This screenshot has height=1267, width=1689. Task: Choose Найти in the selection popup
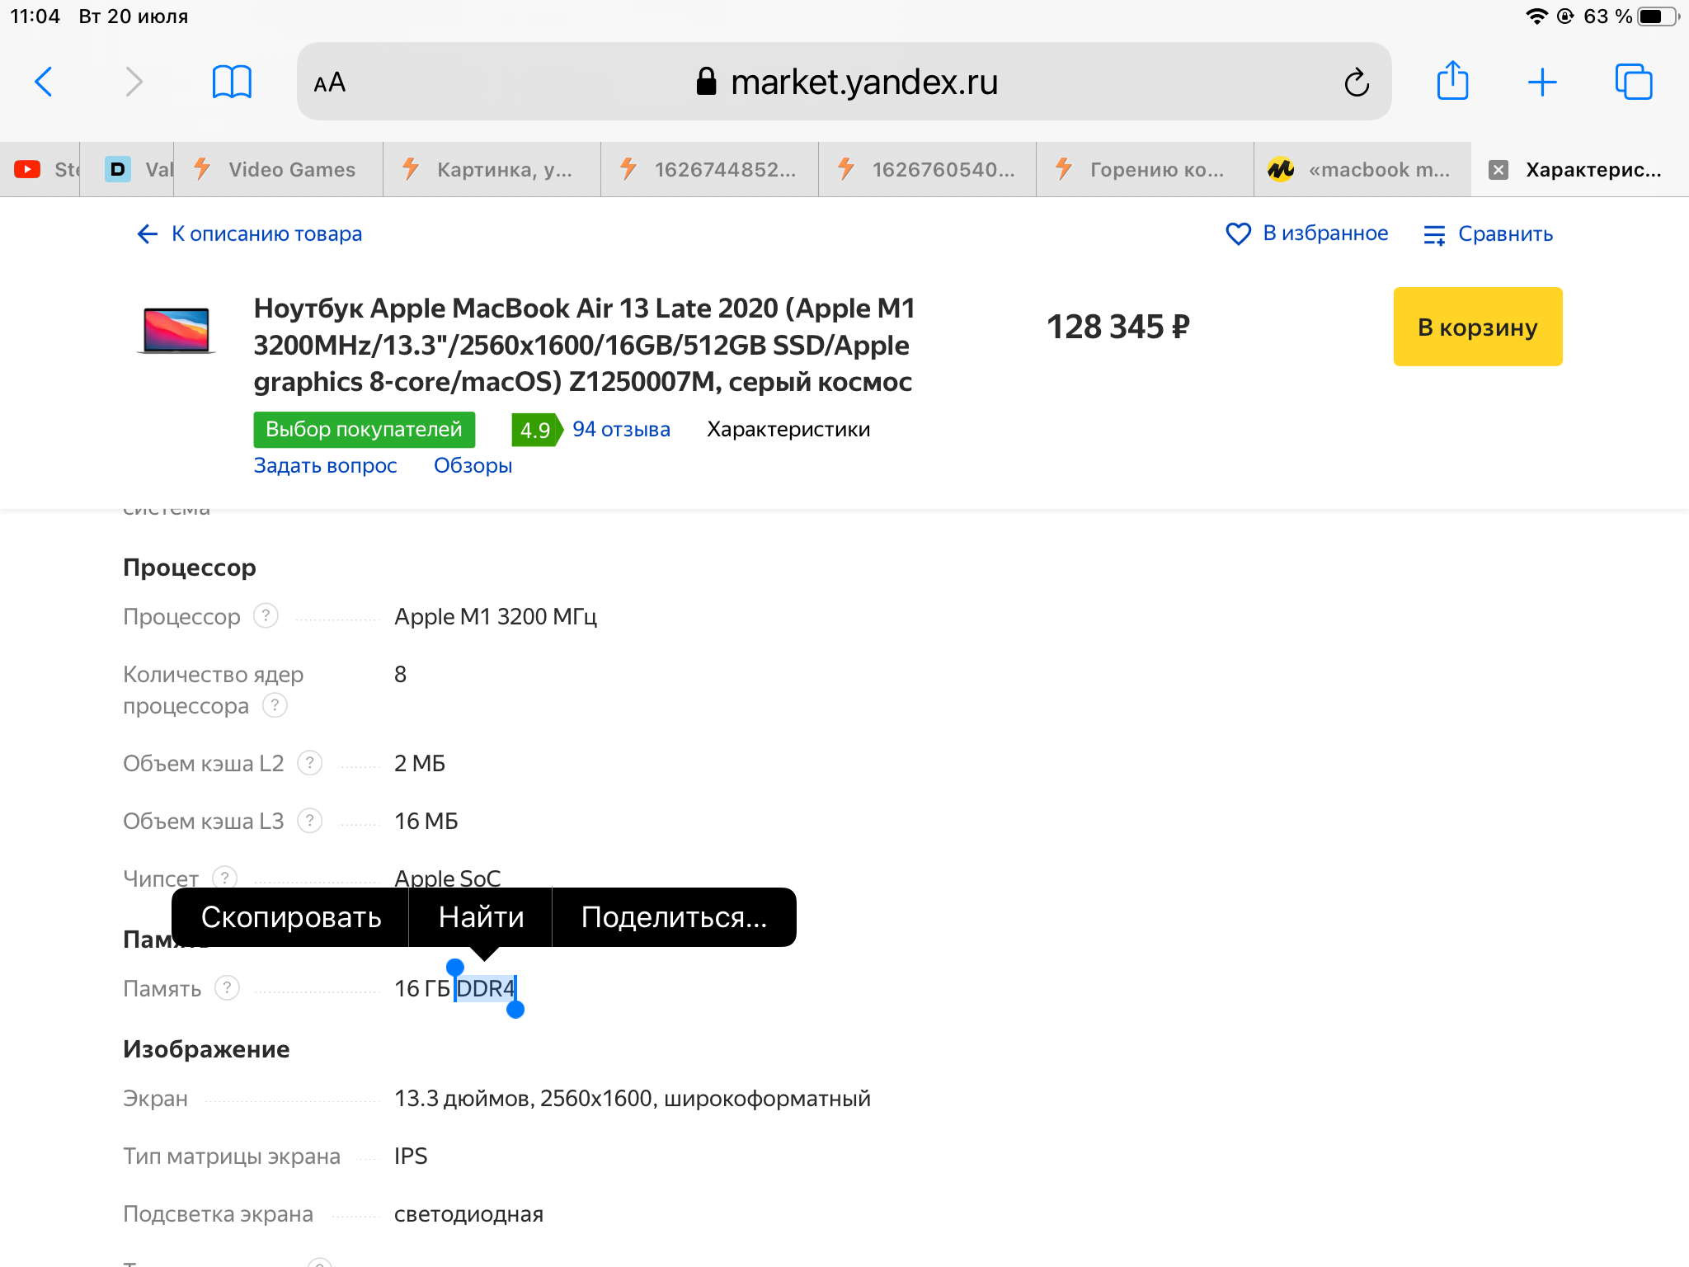click(481, 917)
